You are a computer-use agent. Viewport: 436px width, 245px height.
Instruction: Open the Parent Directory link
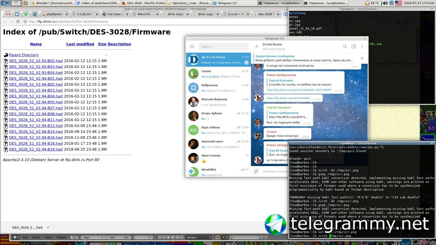[24, 55]
